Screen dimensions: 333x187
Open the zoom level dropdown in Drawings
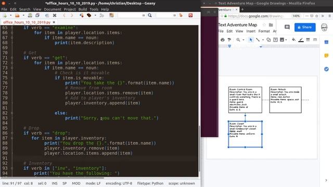(244, 40)
